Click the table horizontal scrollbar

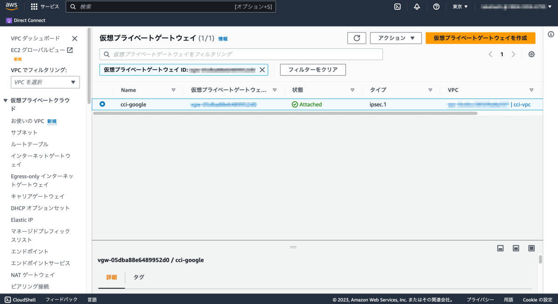(x=285, y=113)
